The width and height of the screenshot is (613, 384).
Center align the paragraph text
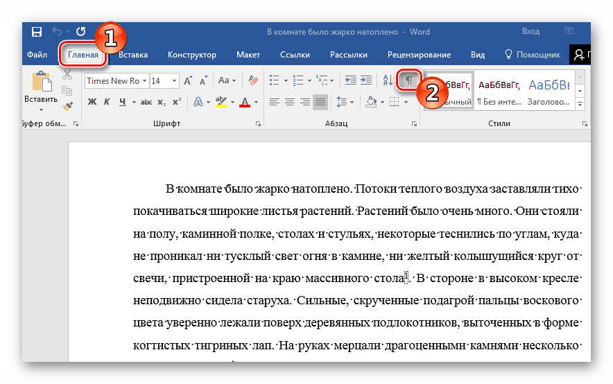click(289, 102)
